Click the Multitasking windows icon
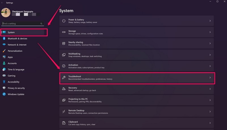227x130 pixels. coord(64,55)
